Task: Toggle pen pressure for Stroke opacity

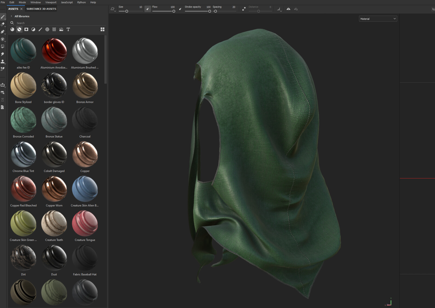Action: coord(180,9)
